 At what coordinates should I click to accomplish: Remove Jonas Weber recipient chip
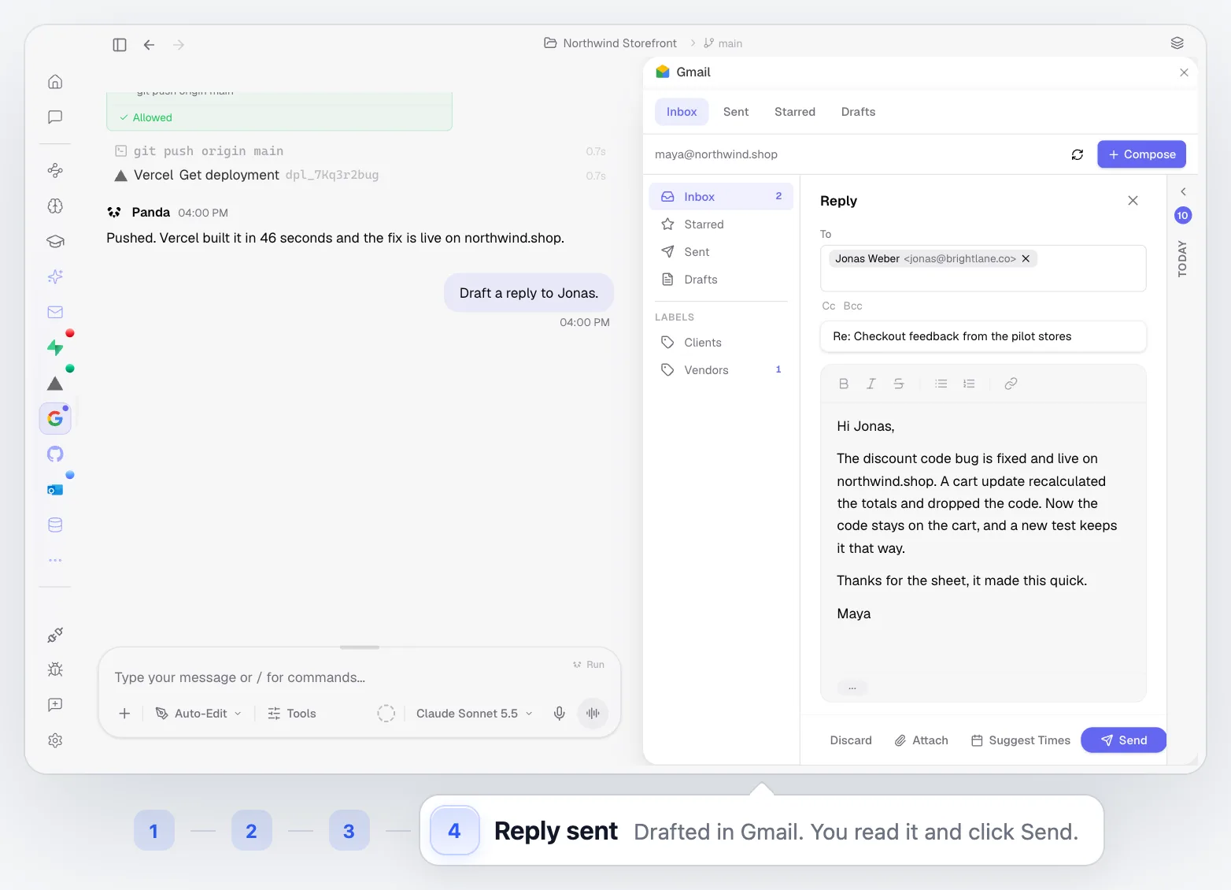point(1026,258)
